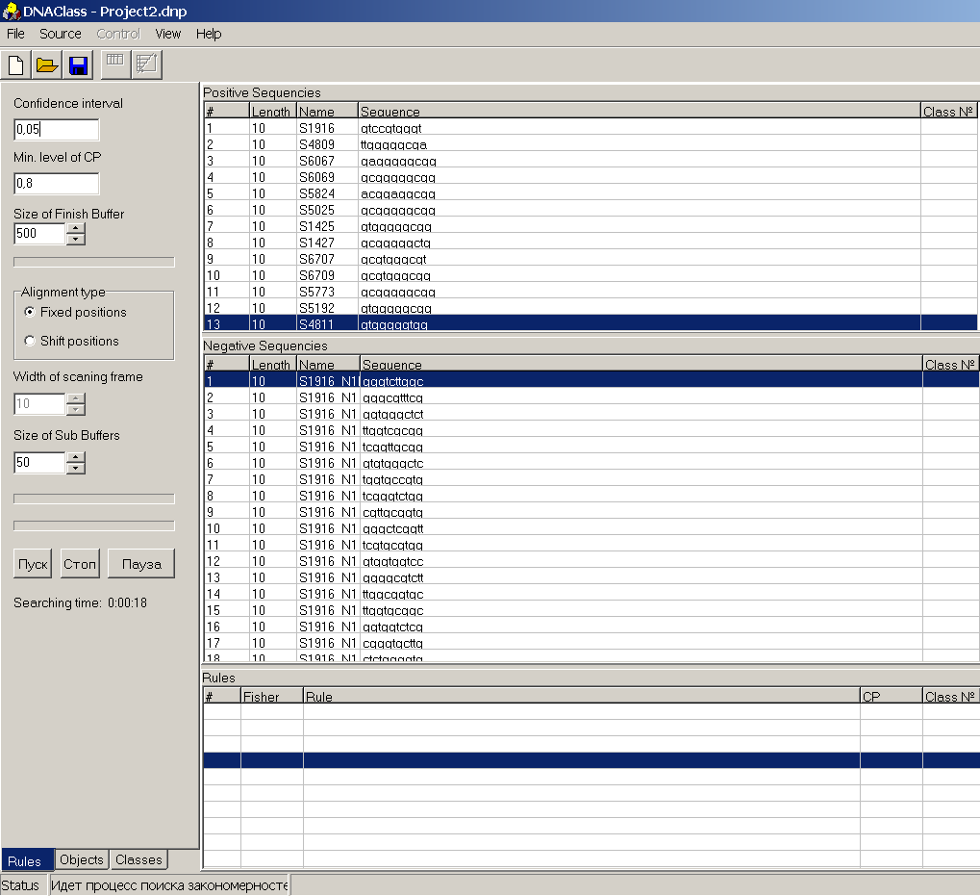Open the Source menu
The image size is (980, 896).
[x=61, y=34]
